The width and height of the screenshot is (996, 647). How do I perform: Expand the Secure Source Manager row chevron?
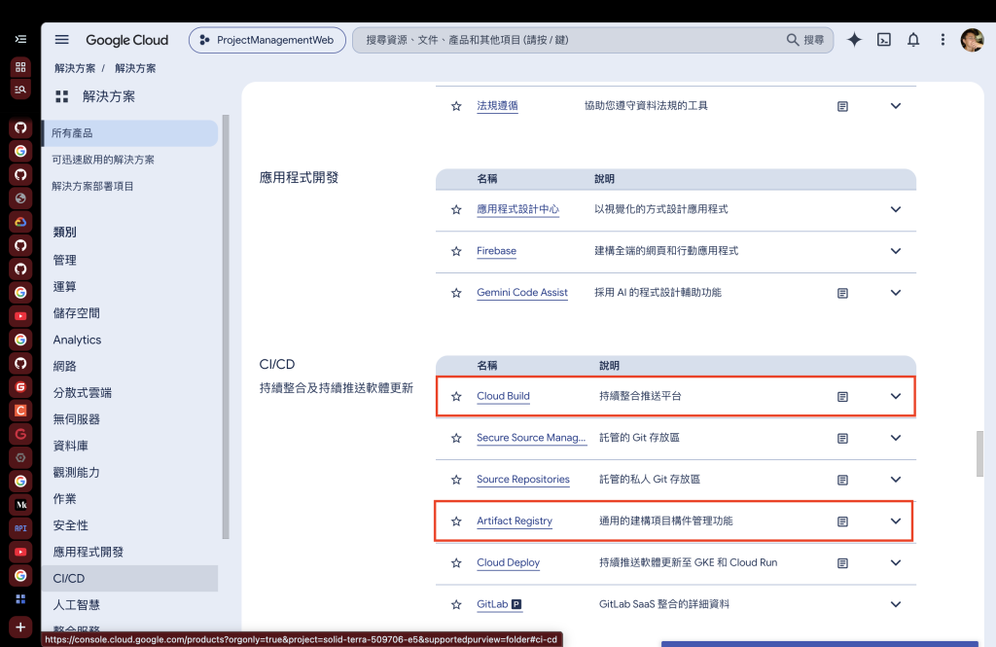coord(896,437)
